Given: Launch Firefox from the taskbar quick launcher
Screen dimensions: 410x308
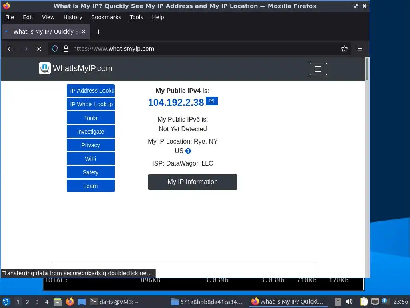Looking at the screenshot, I should point(70,302).
